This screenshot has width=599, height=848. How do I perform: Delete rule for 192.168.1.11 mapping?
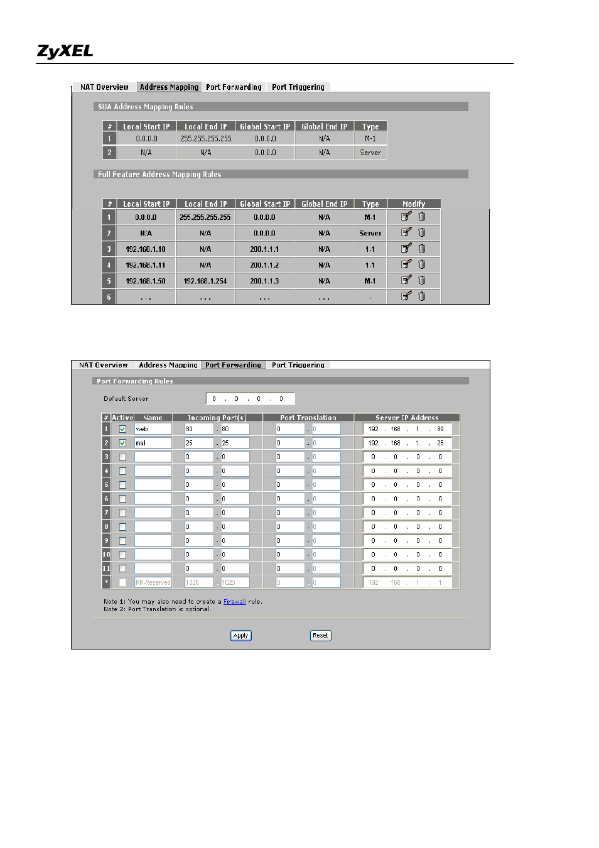pyautogui.click(x=422, y=264)
